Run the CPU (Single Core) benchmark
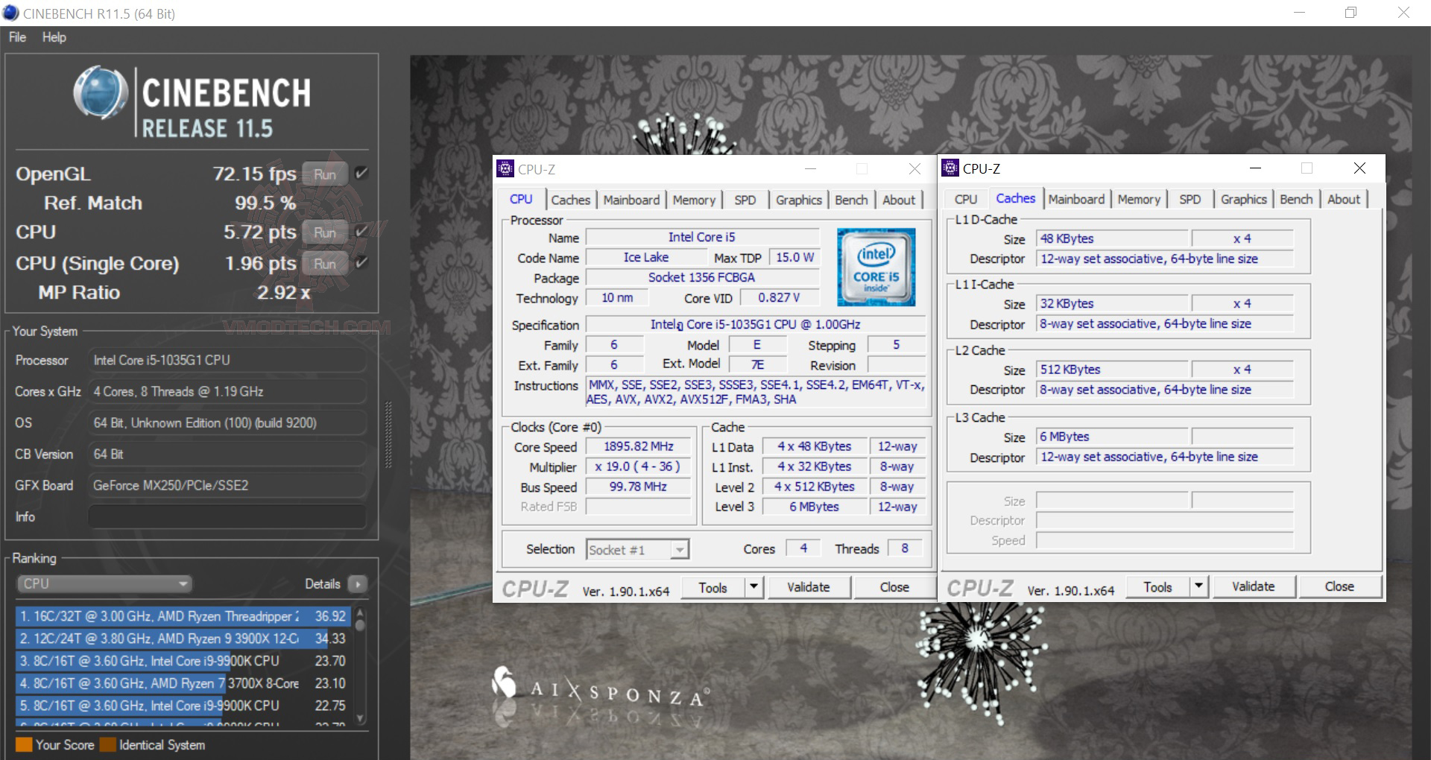 (325, 264)
